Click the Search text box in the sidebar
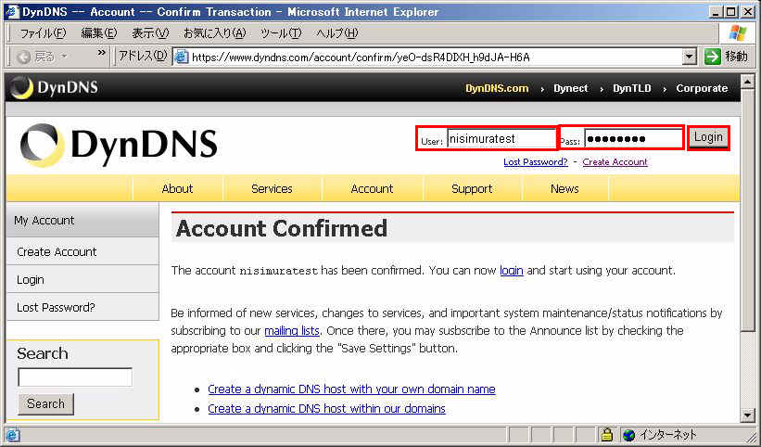The height and width of the screenshot is (447, 761). [x=75, y=377]
